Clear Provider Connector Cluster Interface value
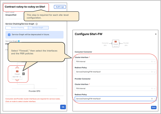 152,88
